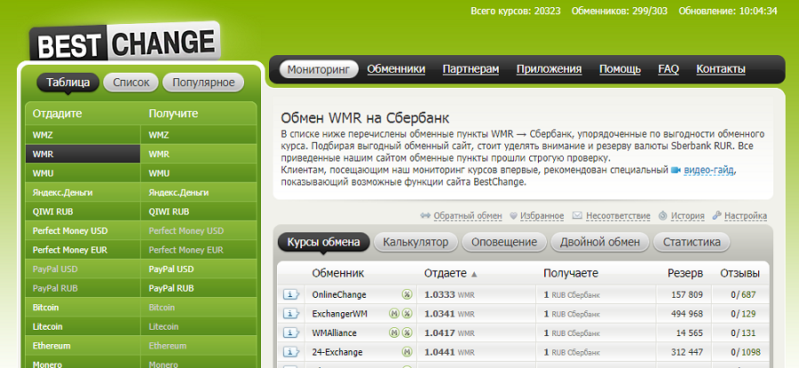Click the wrench icon beside Настройка
The height and width of the screenshot is (368, 799).
[717, 215]
